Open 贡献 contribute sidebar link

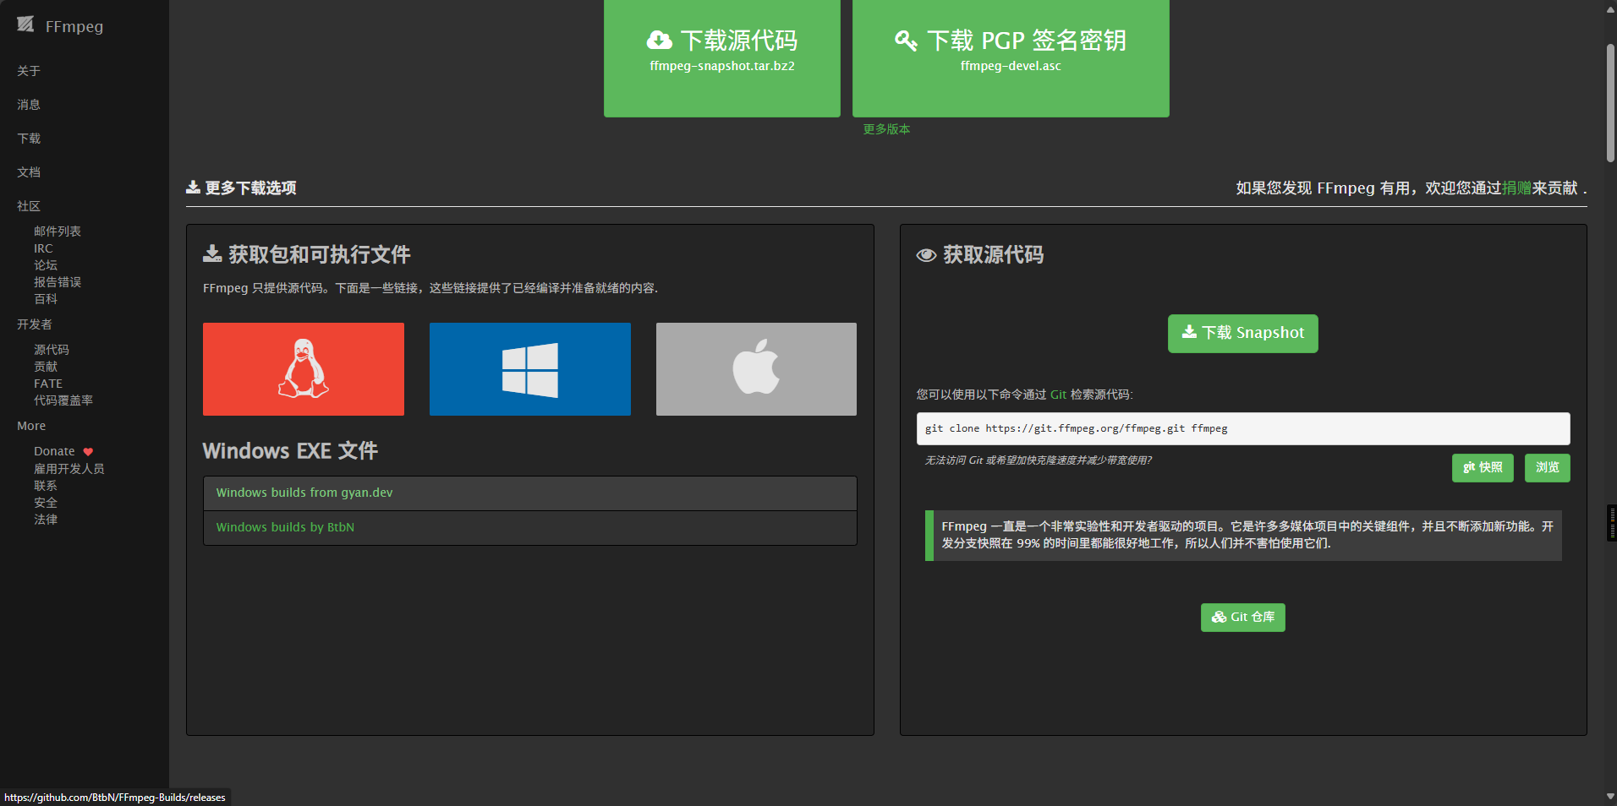pyautogui.click(x=46, y=367)
